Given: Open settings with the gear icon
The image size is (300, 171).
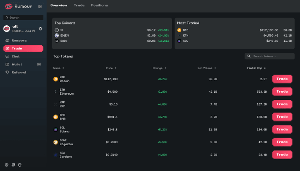Looking at the screenshot, I should point(7,165).
